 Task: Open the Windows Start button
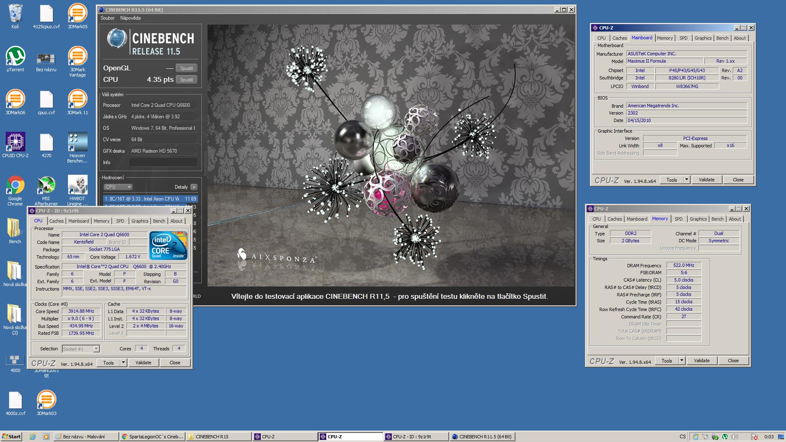[11, 437]
